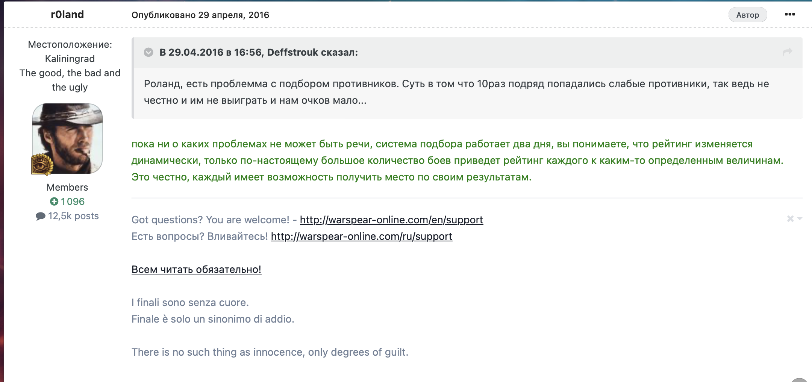Click the quote's go-to-post arrow icon

pos(787,52)
